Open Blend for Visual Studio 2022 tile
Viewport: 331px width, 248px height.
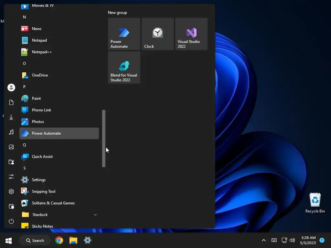pos(124,67)
